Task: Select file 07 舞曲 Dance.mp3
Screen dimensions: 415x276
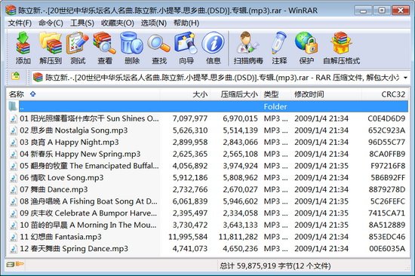Action: point(208,190)
